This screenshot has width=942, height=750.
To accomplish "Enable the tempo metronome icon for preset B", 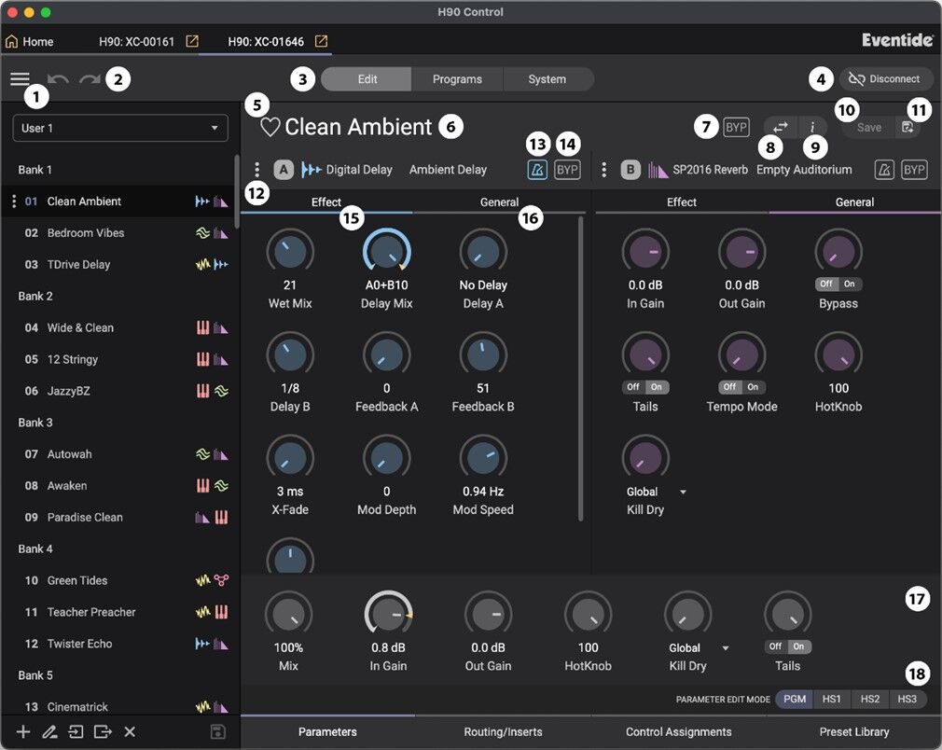I will (884, 170).
